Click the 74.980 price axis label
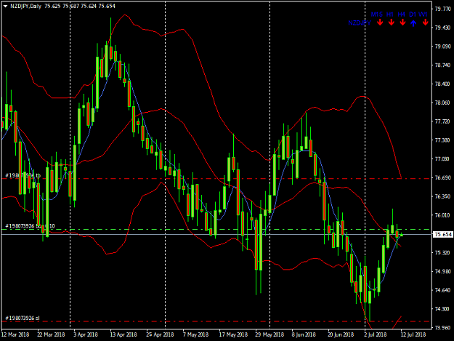The height and width of the screenshot is (341, 454). [x=442, y=271]
